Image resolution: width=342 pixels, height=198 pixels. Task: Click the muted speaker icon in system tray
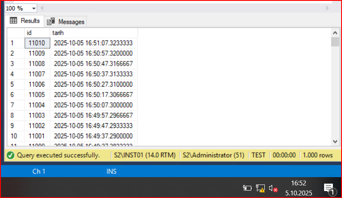coord(273,188)
